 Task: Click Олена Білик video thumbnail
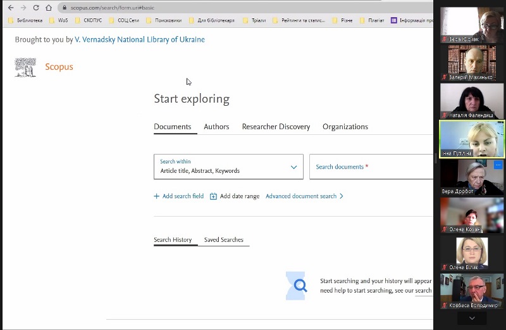click(x=472, y=253)
